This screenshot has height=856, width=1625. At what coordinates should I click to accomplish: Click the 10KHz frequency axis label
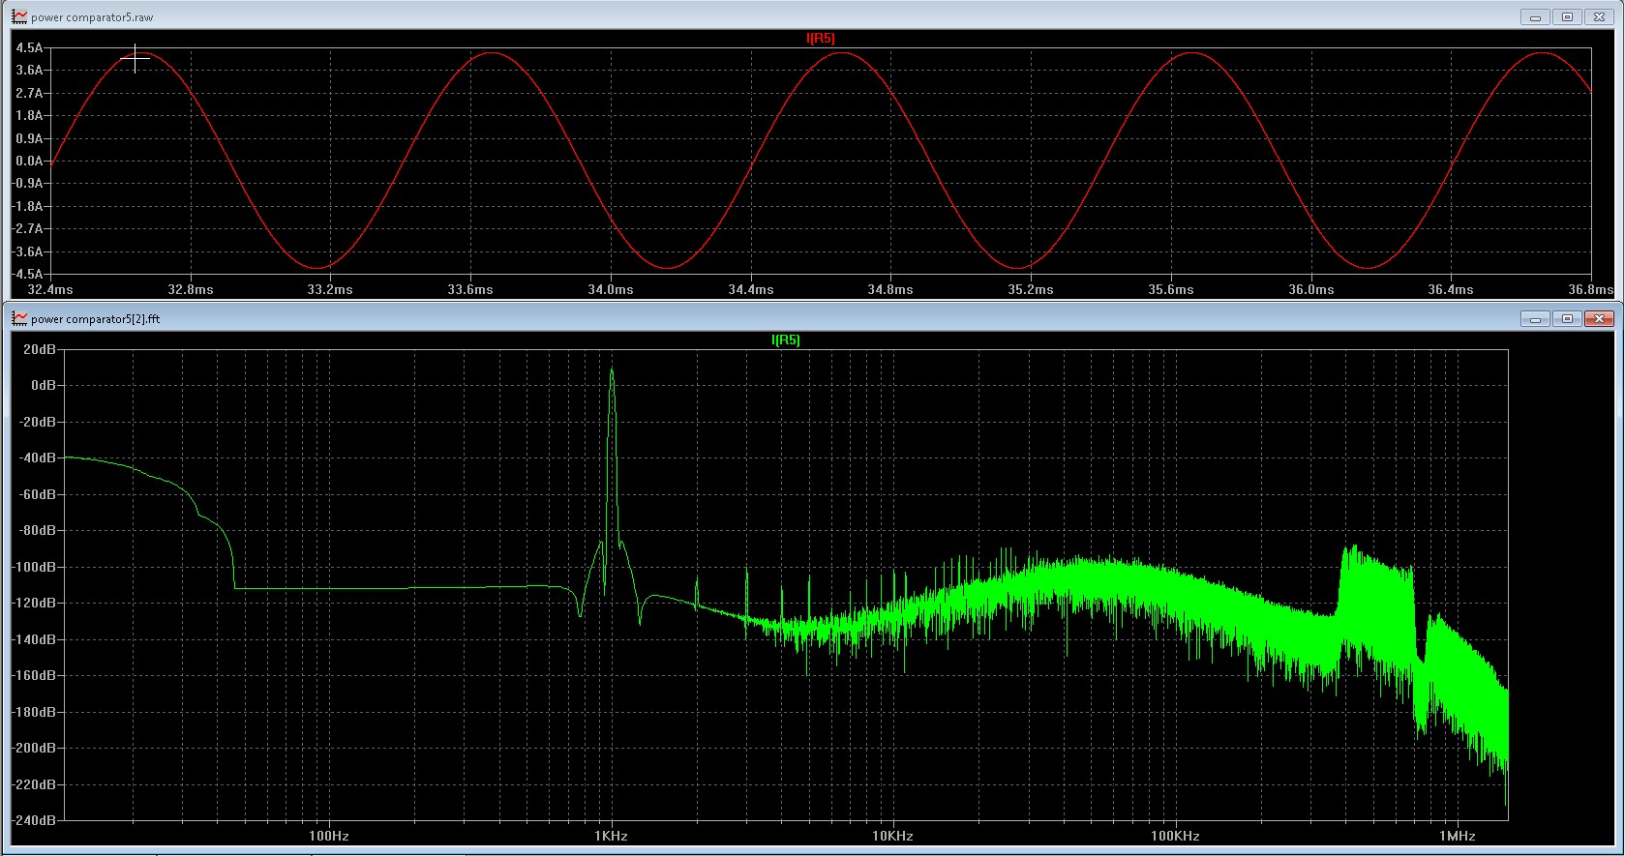(x=892, y=836)
